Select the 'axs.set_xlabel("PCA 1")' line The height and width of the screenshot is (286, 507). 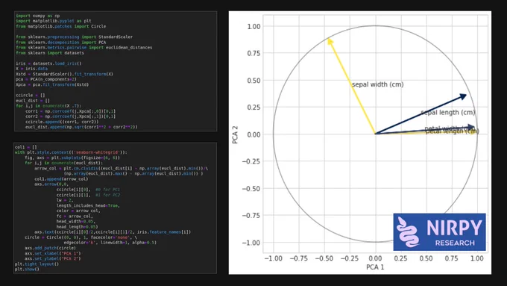pyautogui.click(x=54, y=253)
